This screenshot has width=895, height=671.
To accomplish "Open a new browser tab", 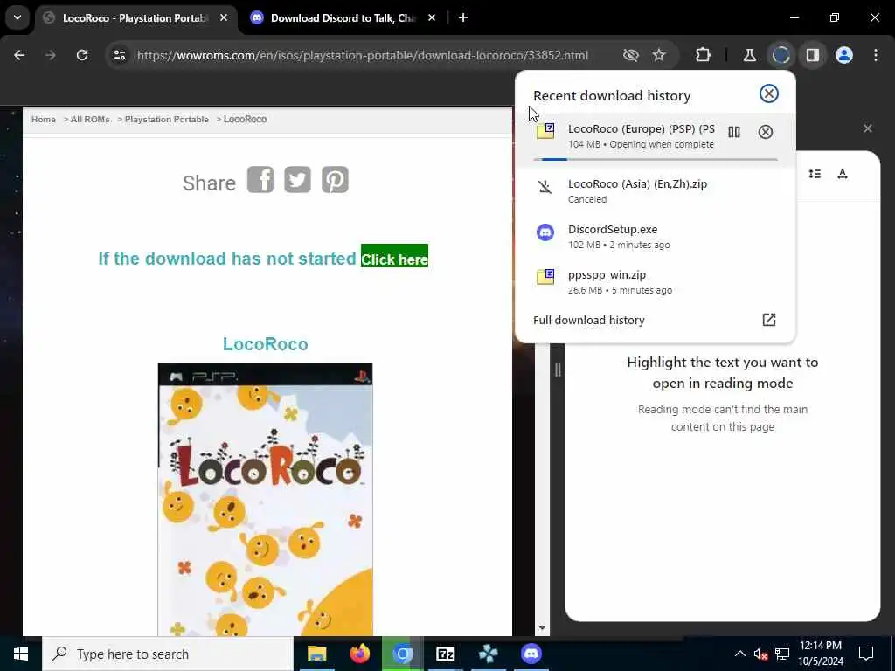I will coord(463,17).
